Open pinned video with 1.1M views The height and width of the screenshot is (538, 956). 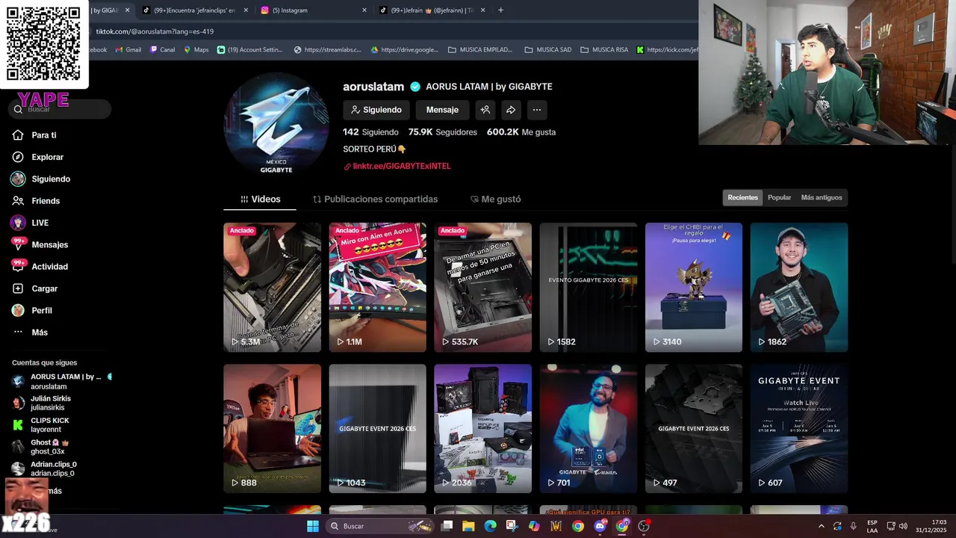(377, 288)
